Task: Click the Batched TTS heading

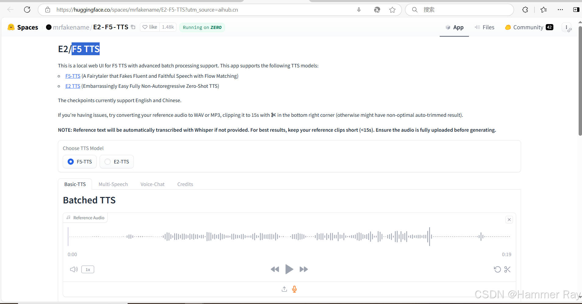Action: pyautogui.click(x=89, y=200)
